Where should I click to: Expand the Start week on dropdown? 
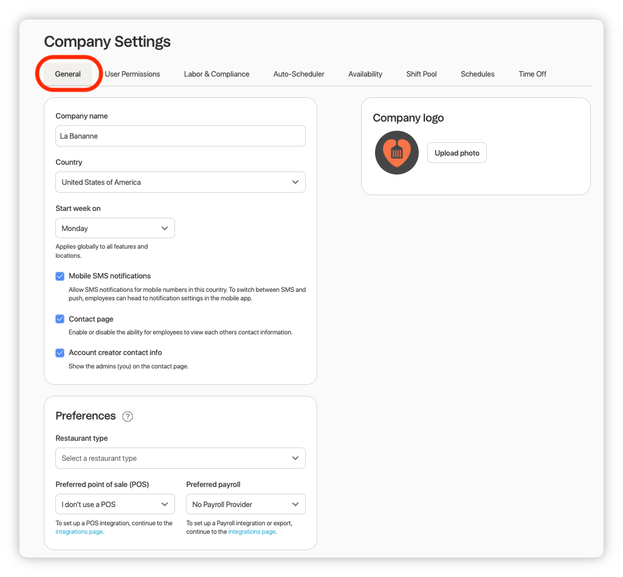point(115,229)
